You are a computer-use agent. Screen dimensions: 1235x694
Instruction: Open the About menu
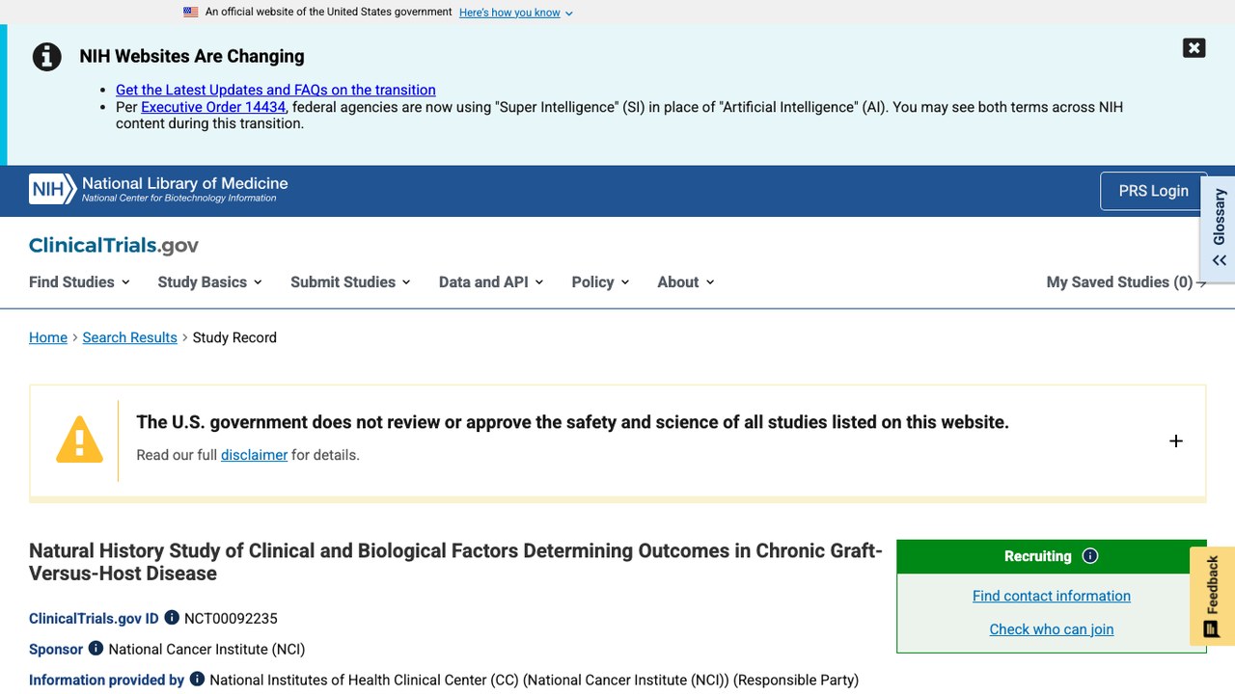(x=686, y=282)
